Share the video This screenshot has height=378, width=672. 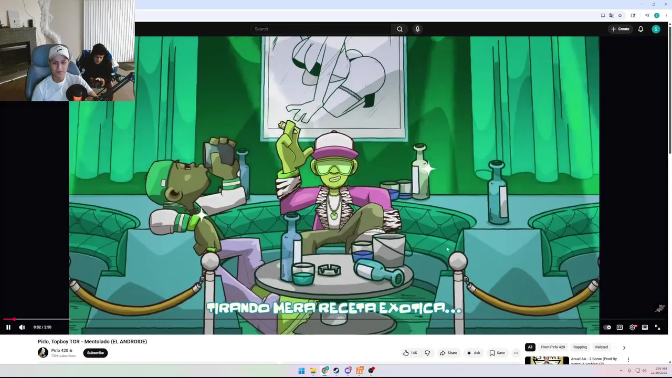click(x=448, y=353)
